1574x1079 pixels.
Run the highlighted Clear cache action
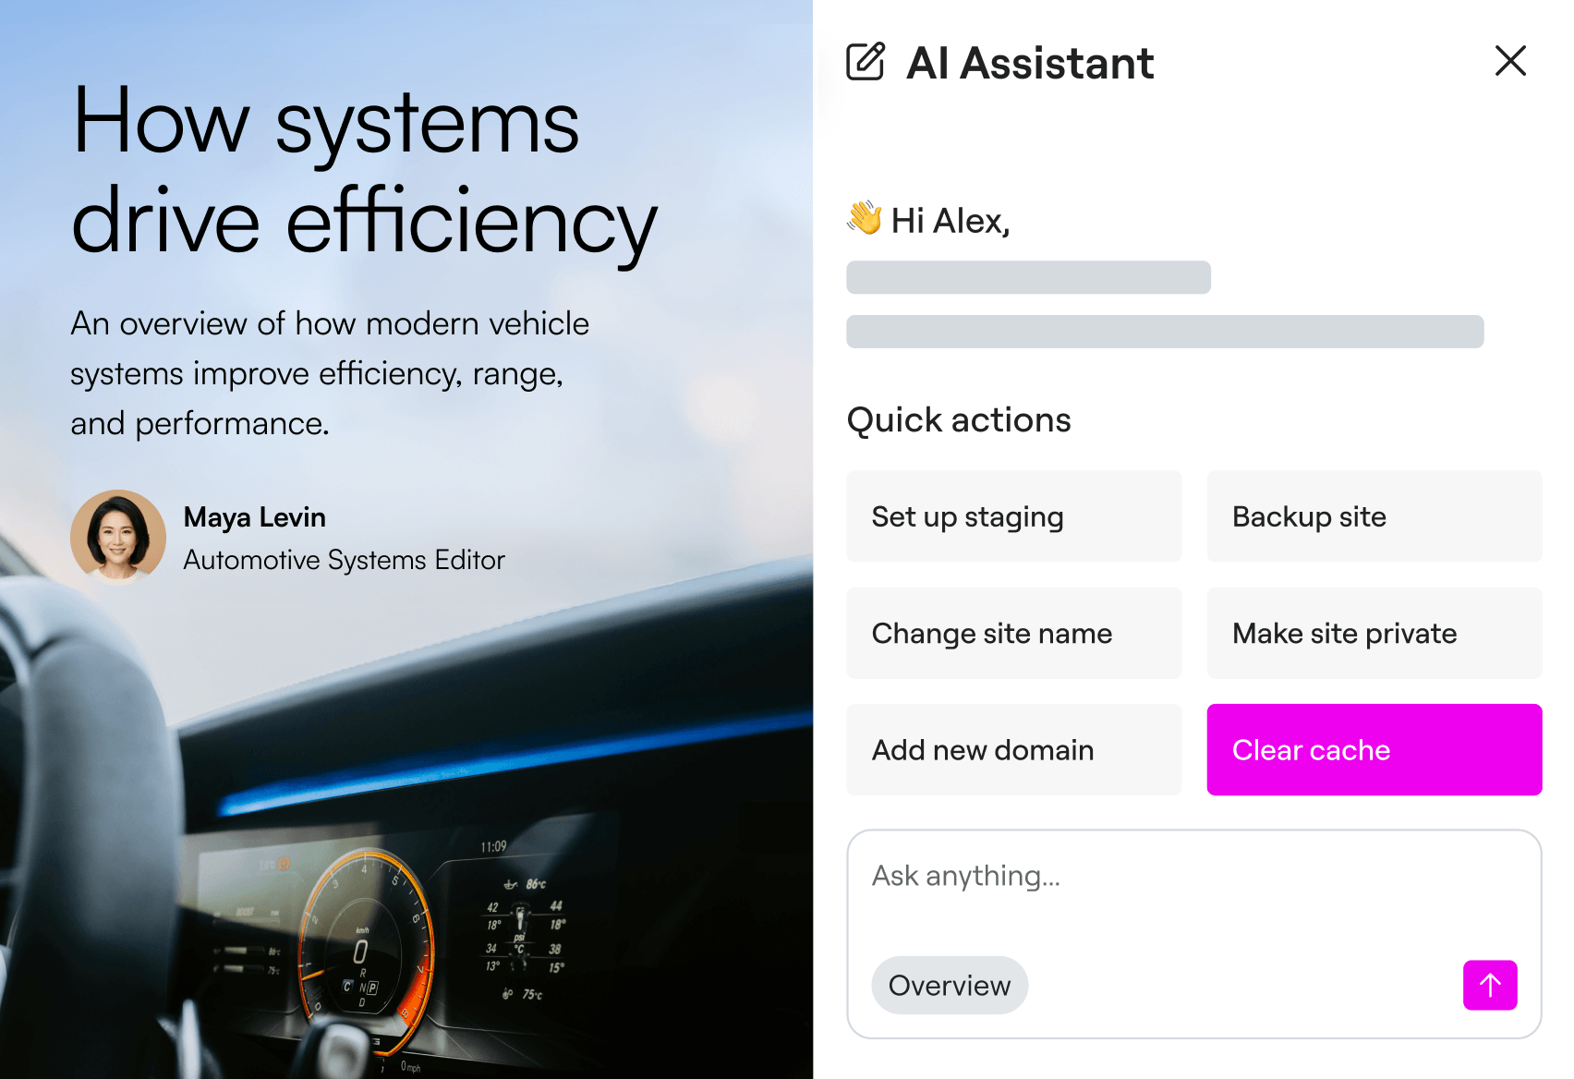1374,749
